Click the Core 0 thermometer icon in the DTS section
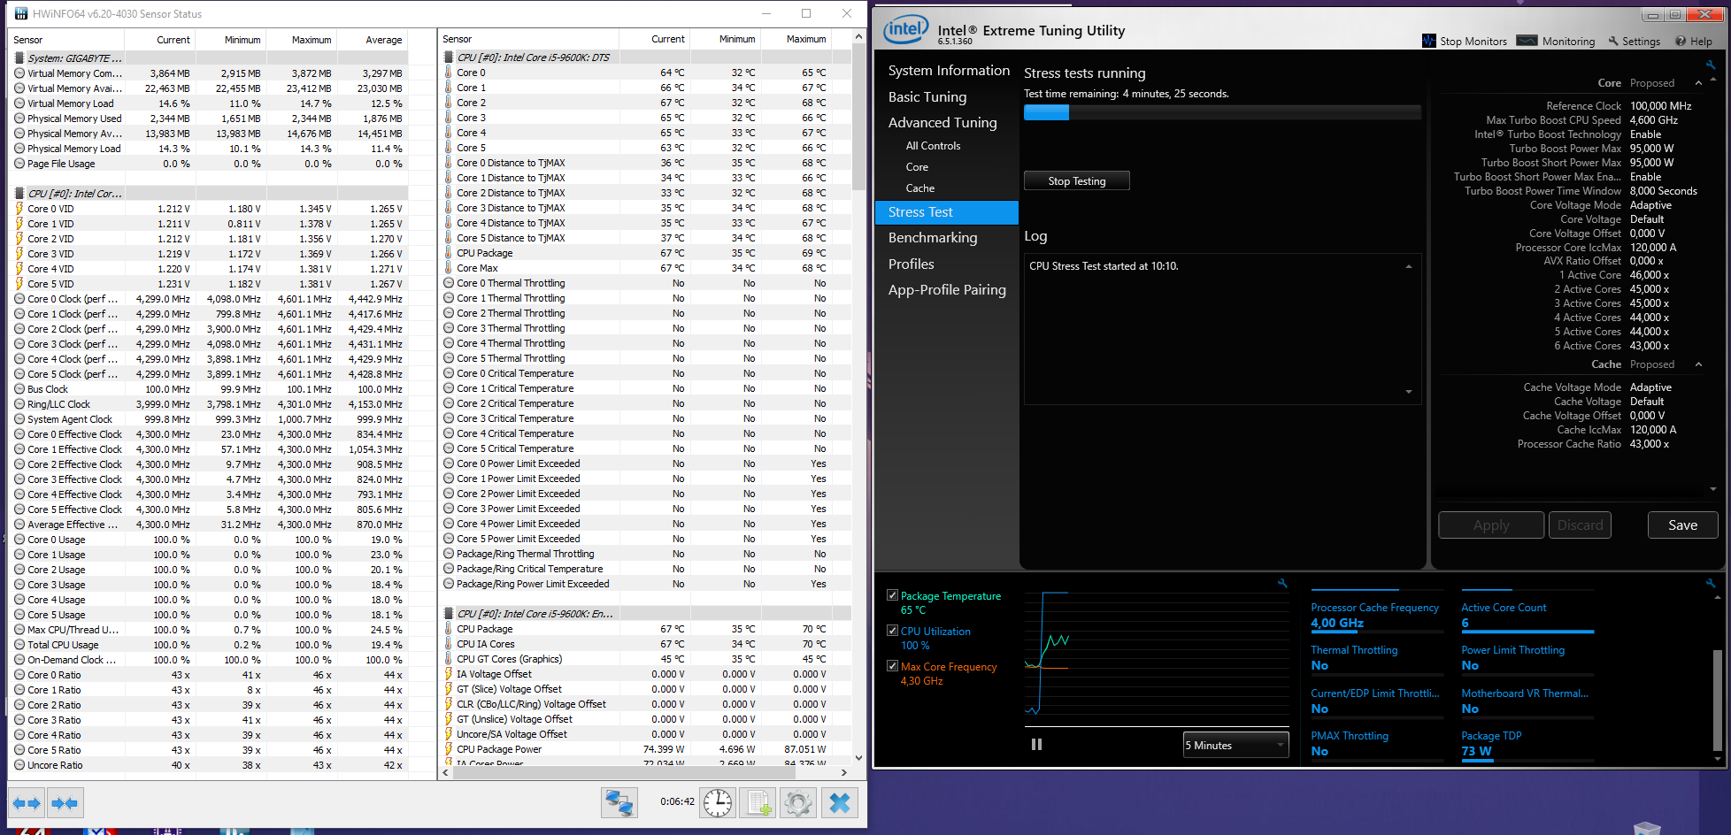1731x835 pixels. pos(449,73)
